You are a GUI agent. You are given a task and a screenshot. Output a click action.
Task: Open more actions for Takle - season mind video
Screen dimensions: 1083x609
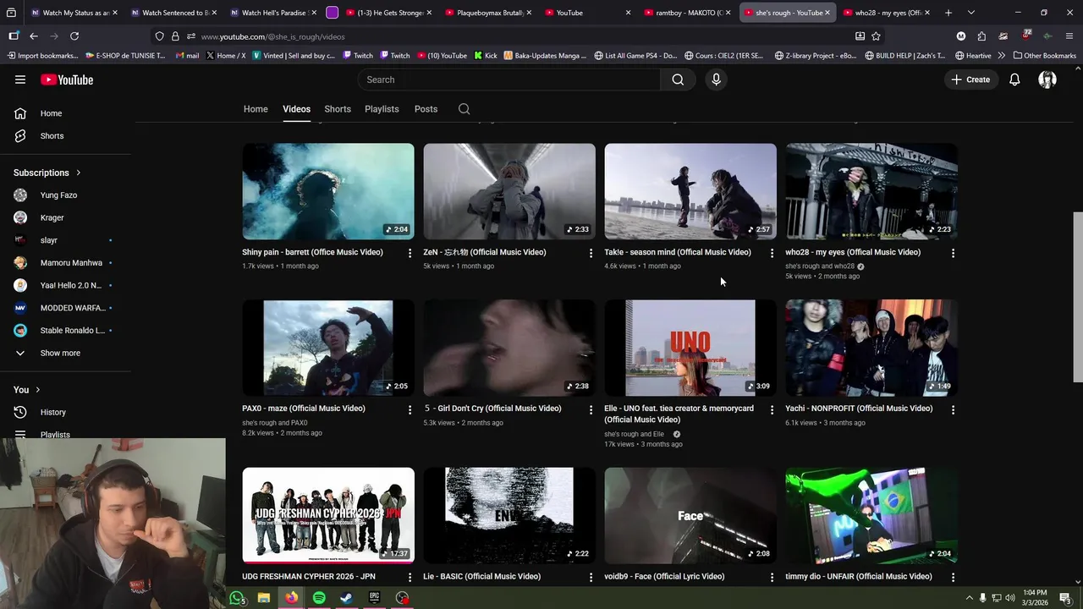(772, 253)
